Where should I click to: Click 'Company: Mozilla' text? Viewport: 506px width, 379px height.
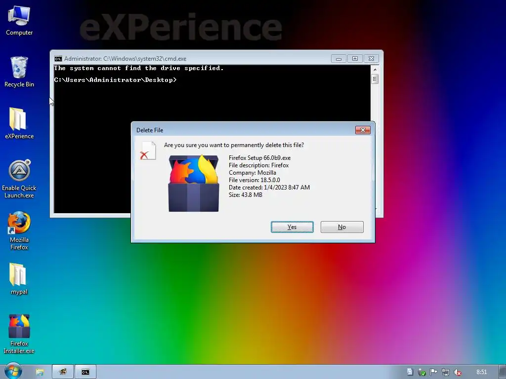(253, 173)
